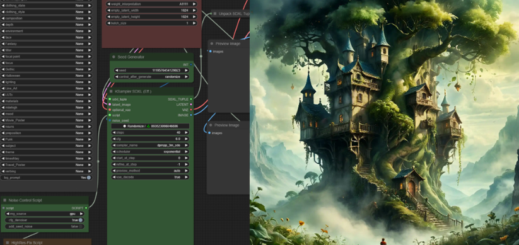Open the sampler_name dropdown
The width and height of the screenshot is (519, 245).
point(150,145)
